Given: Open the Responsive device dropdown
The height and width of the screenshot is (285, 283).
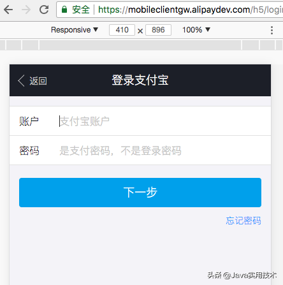Looking at the screenshot, I should [75, 30].
